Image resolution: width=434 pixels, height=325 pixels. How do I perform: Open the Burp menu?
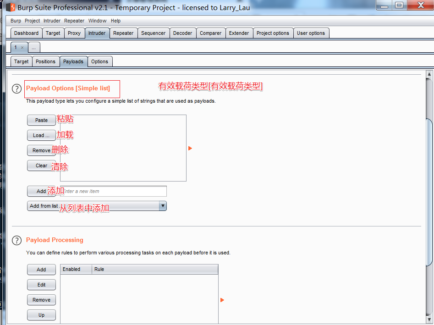16,21
